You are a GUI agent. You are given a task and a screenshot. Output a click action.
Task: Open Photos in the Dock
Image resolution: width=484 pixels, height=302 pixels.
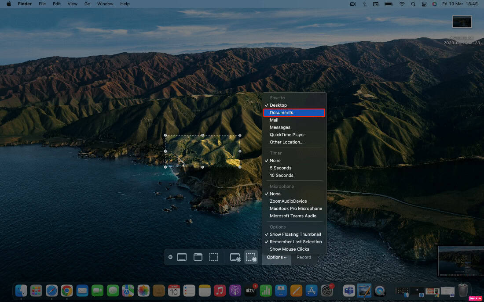(x=143, y=290)
